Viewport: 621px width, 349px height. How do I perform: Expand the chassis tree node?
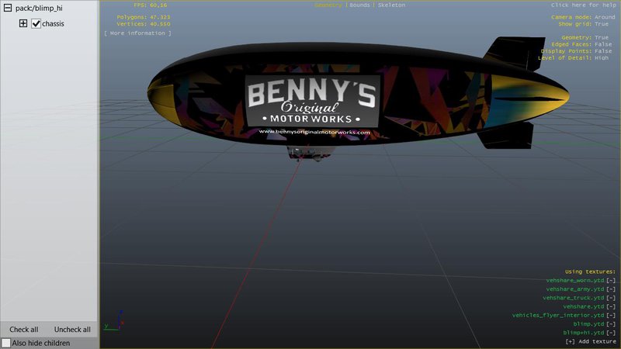click(23, 23)
